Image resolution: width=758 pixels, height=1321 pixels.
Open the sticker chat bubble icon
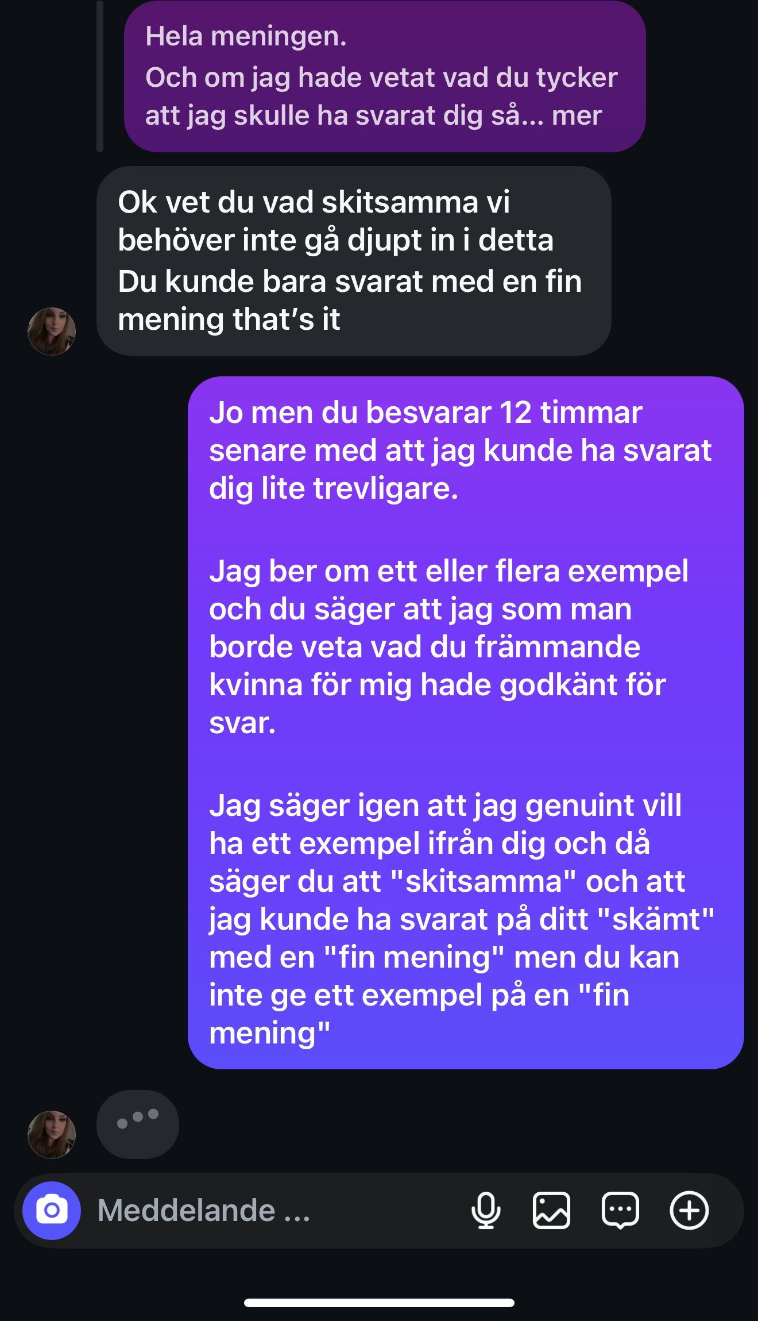tap(620, 1211)
